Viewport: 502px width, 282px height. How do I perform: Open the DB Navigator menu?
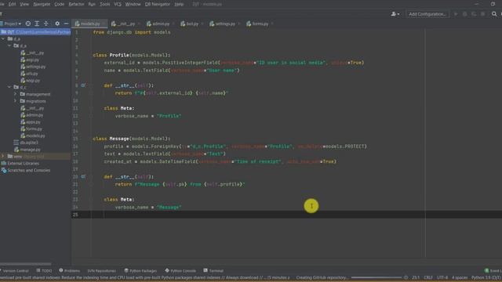point(158,4)
